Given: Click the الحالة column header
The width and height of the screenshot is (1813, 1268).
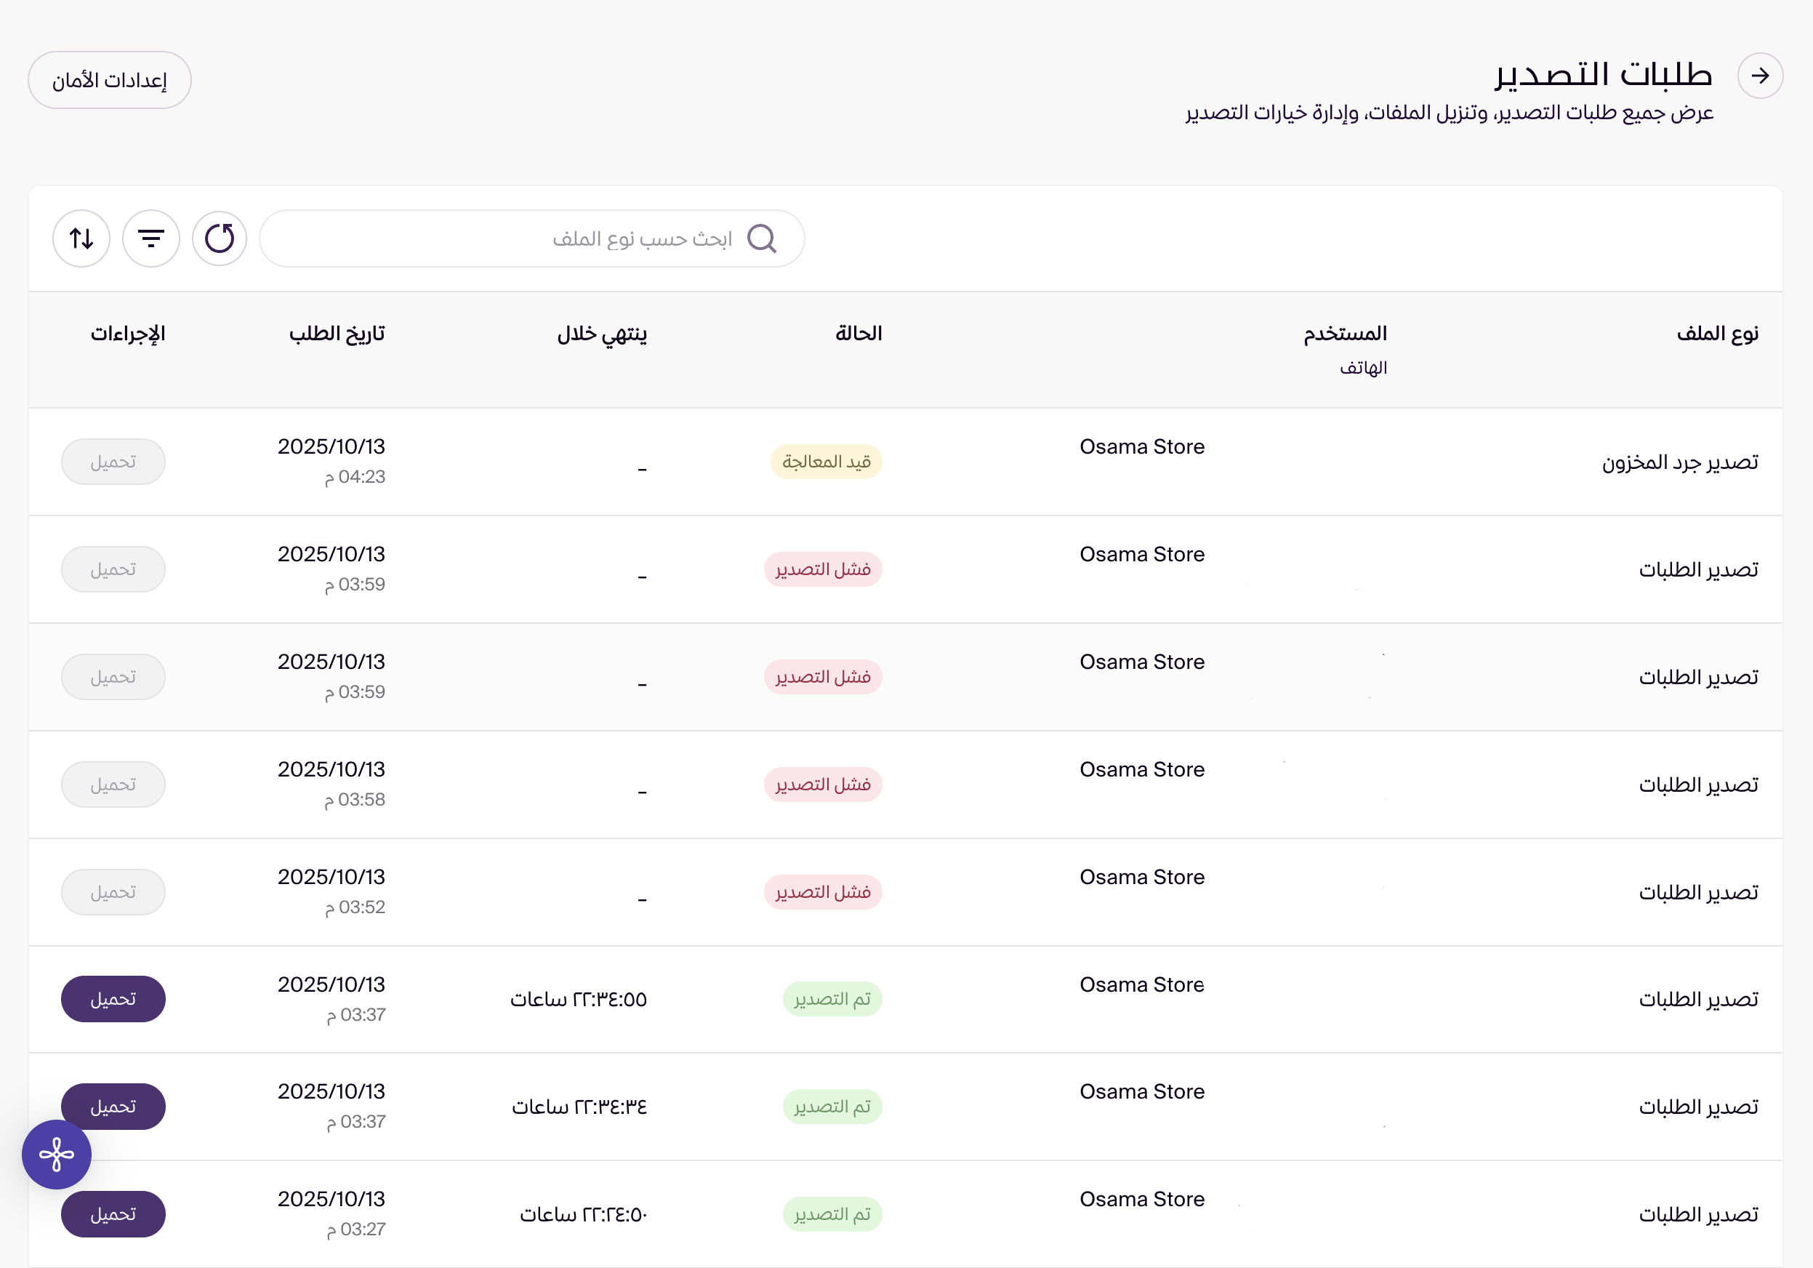Looking at the screenshot, I should [859, 333].
